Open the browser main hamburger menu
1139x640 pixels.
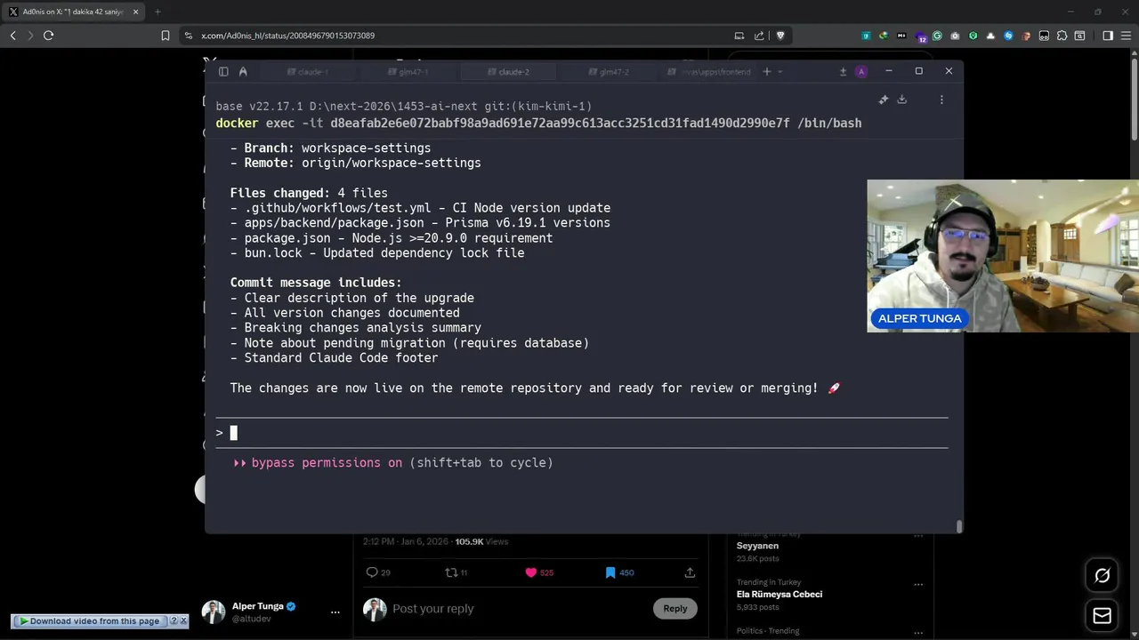(1126, 36)
